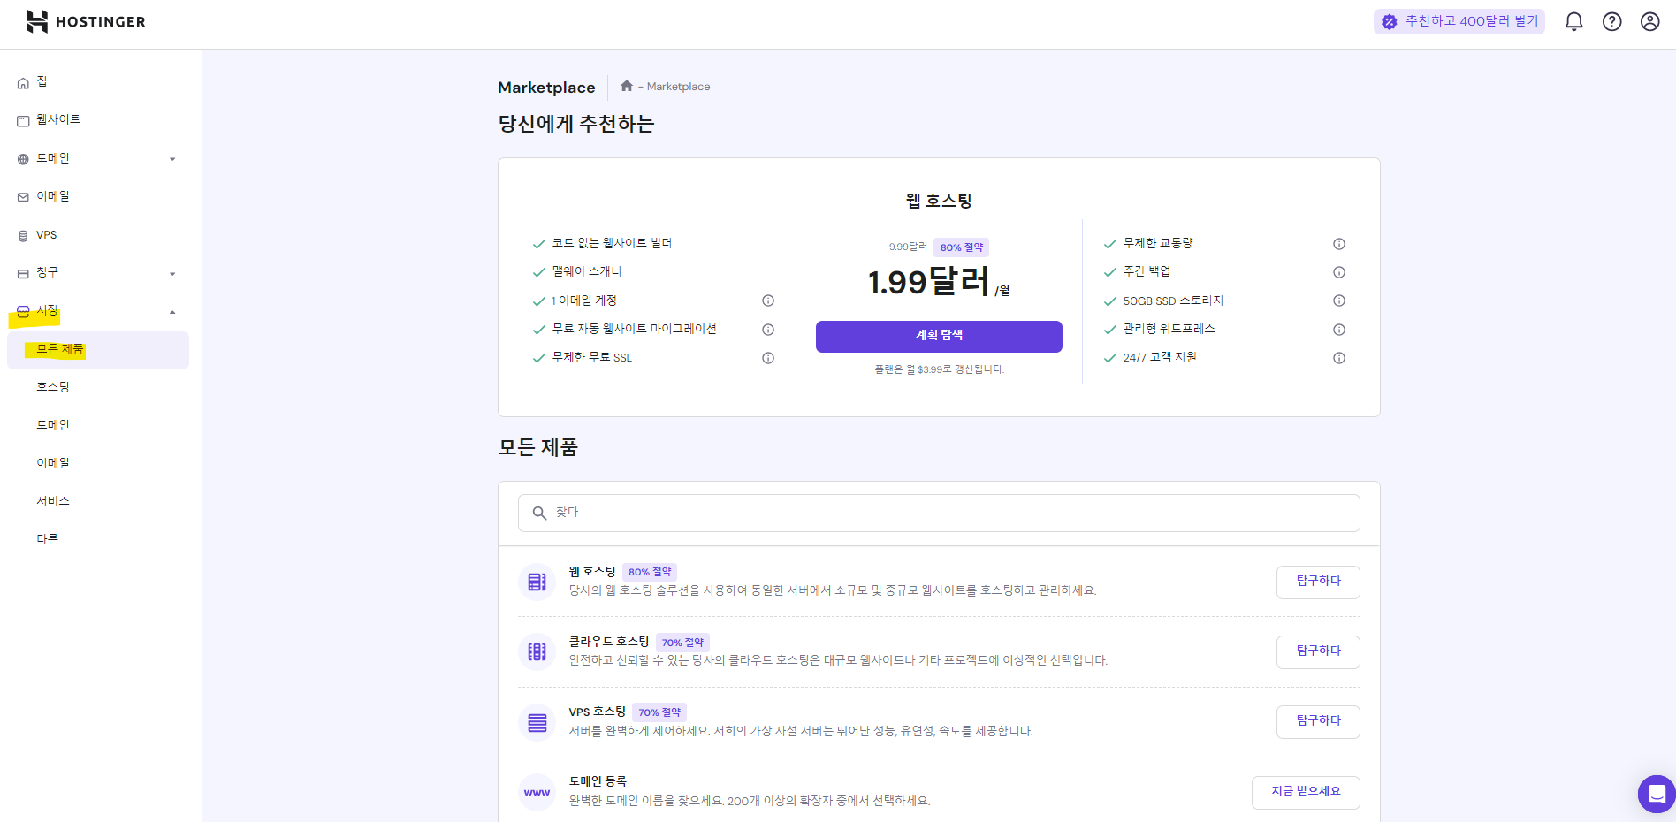The height and width of the screenshot is (822, 1676).
Task: Click info icon for 50GB SSD 스토리지
Action: point(1339,301)
